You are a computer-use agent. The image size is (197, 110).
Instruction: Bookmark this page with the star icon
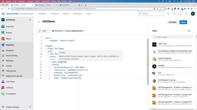coord(164,9)
